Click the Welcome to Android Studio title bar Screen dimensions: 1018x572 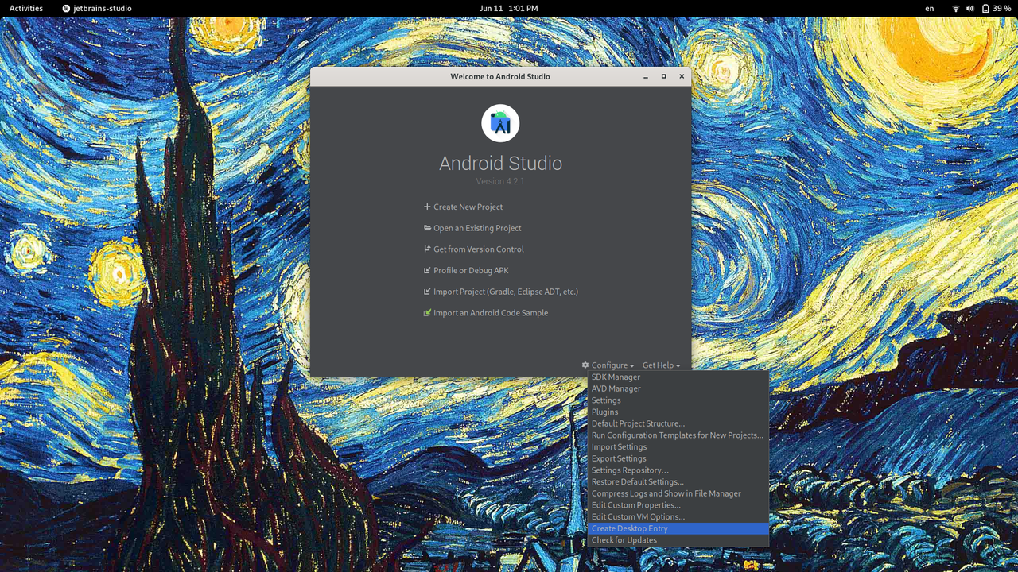pos(500,76)
